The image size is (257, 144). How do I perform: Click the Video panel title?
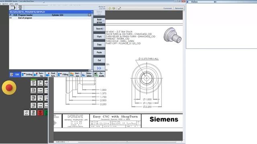tap(194, 2)
